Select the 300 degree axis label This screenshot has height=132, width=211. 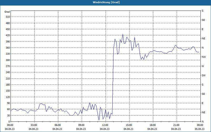pyautogui.click(x=8, y=60)
